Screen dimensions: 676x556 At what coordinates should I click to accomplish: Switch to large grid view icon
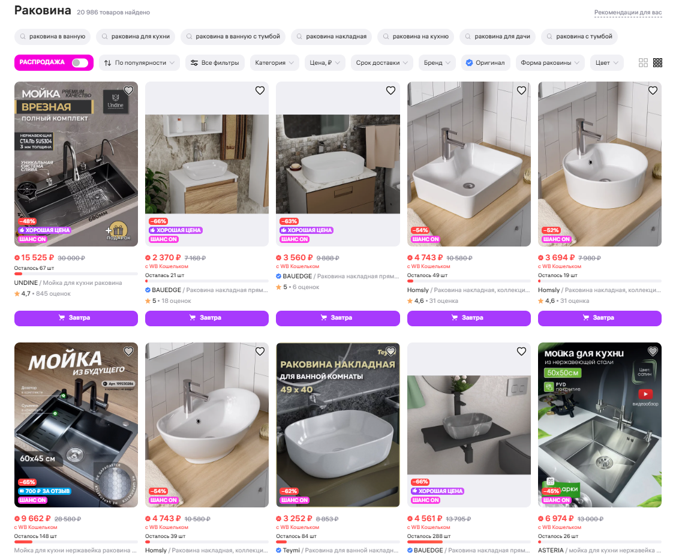pos(643,63)
